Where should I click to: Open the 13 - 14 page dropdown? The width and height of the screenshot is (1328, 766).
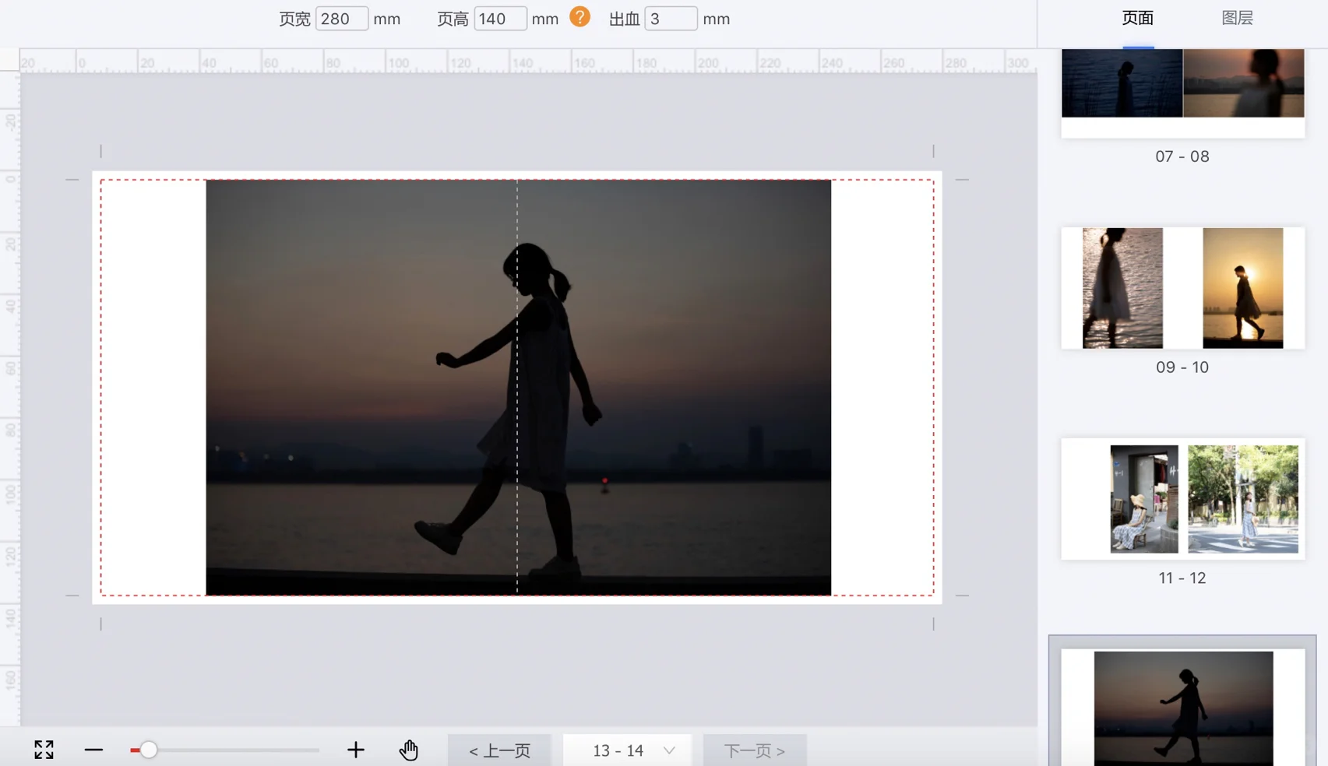(x=627, y=750)
